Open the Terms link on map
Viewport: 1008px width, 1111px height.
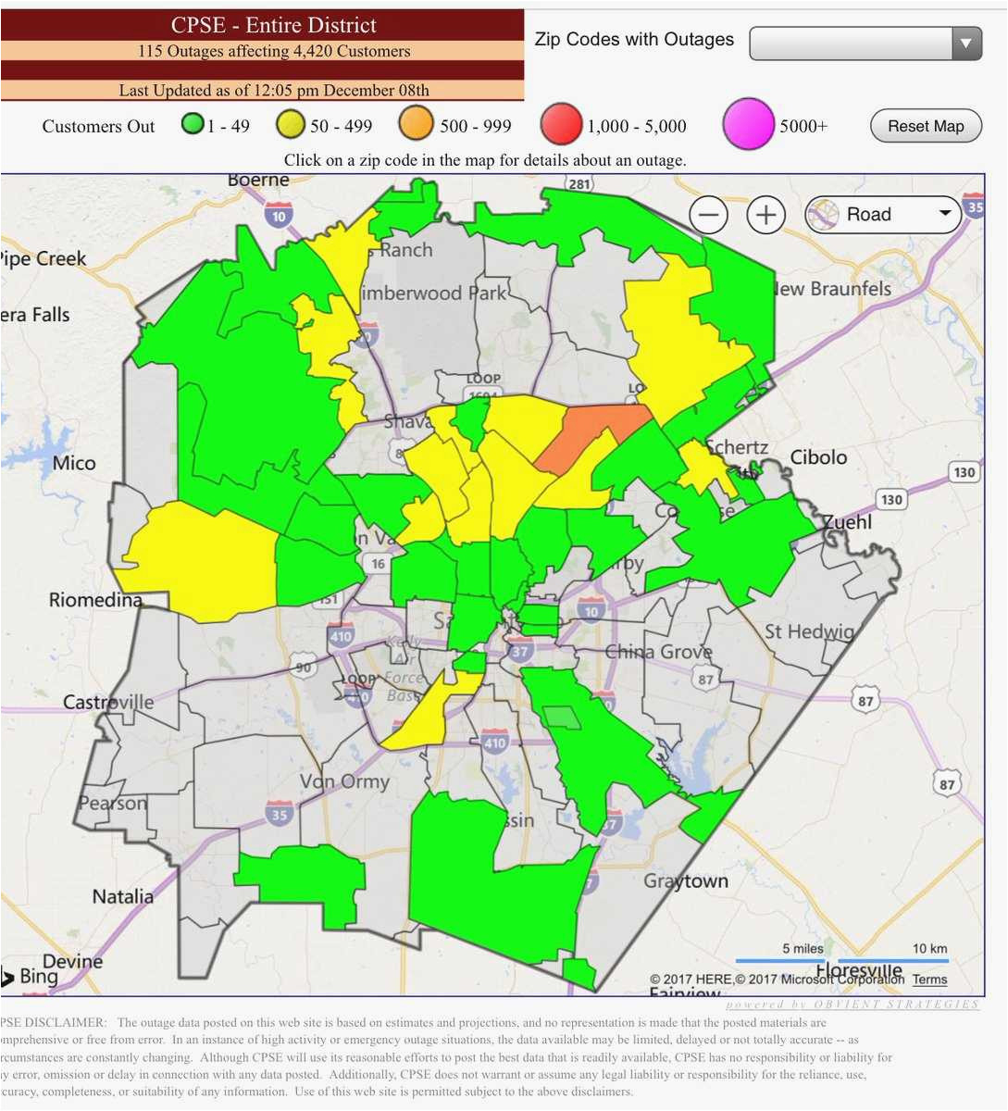point(929,980)
